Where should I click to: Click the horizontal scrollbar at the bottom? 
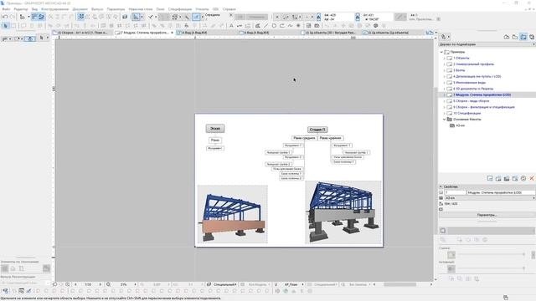point(400,284)
